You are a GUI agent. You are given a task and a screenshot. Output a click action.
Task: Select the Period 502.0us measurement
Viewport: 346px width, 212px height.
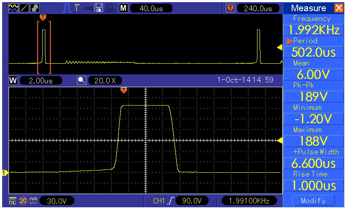(x=313, y=47)
